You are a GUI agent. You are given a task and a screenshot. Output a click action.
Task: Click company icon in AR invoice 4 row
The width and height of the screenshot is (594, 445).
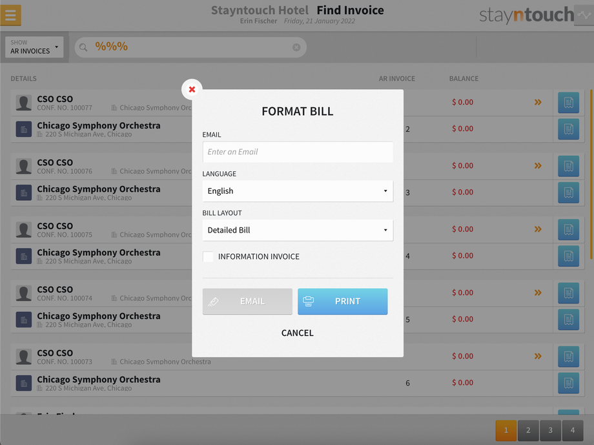coord(23,256)
